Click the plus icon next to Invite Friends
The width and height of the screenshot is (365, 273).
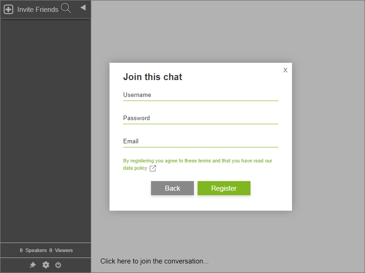pyautogui.click(x=8, y=9)
